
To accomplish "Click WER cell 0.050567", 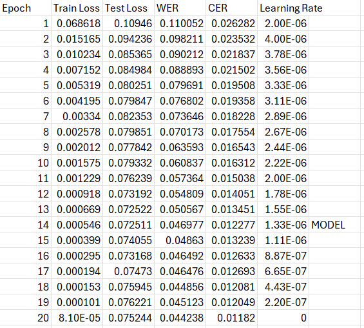I will point(180,209).
